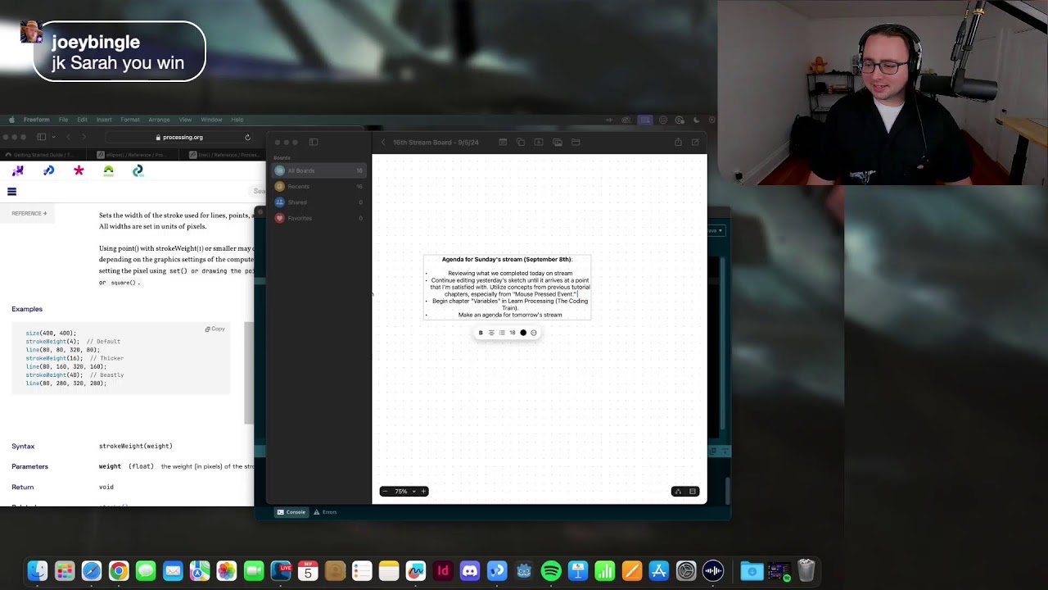This screenshot has width=1048, height=590.
Task: Zoom in with the plus button
Action: coord(423,492)
